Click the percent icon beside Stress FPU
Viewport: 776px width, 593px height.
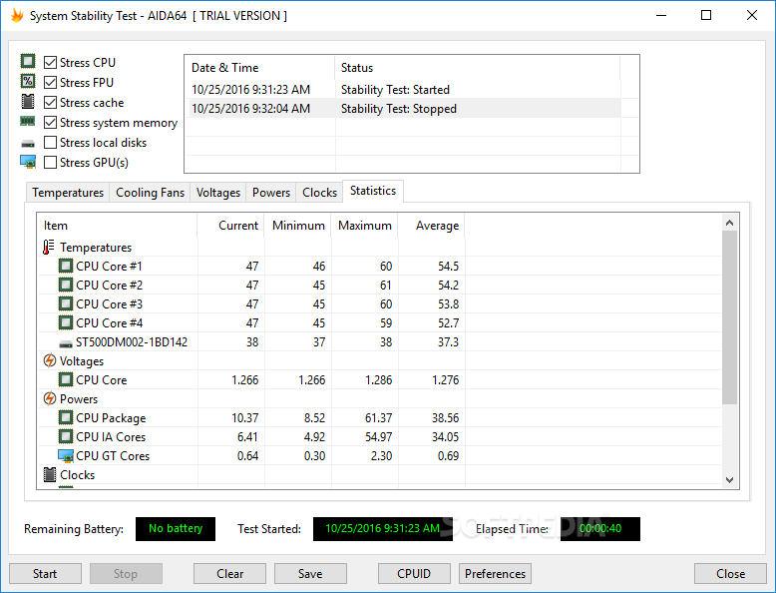[x=28, y=81]
